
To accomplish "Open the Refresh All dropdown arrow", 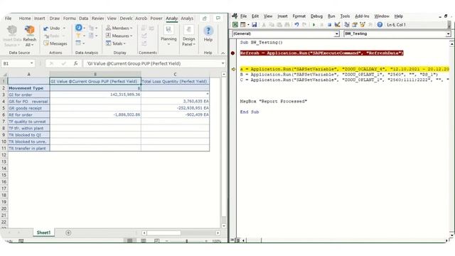I will tap(32, 45).
